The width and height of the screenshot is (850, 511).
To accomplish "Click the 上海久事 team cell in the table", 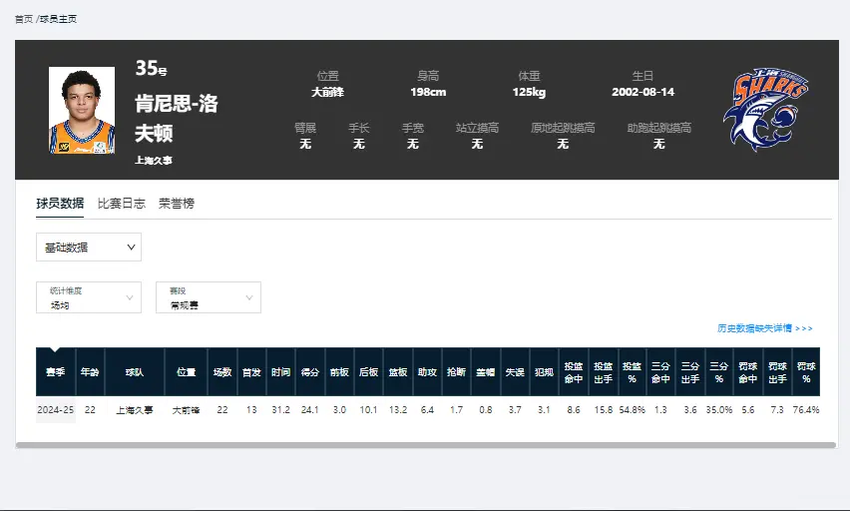I will pyautogui.click(x=133, y=410).
